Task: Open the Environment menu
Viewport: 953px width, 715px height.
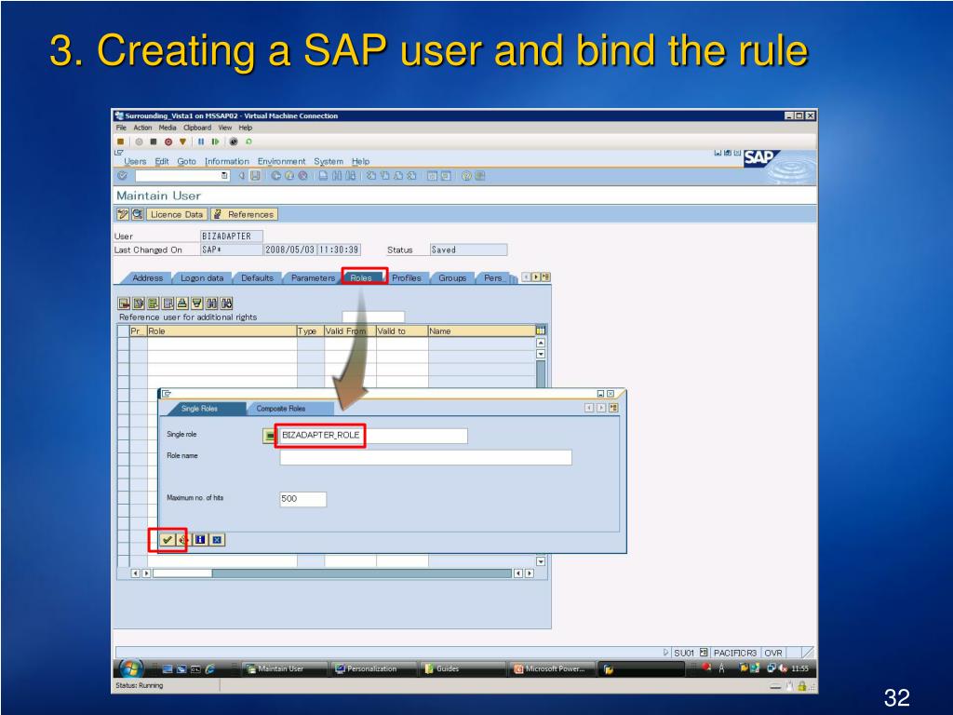Action: 281,161
